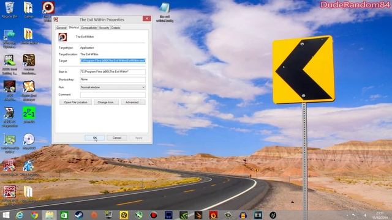This screenshot has width=392, height=220.
Task: Click into the Comment field
Action: click(x=113, y=95)
